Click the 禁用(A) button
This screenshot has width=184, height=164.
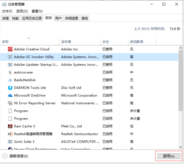point(169,156)
